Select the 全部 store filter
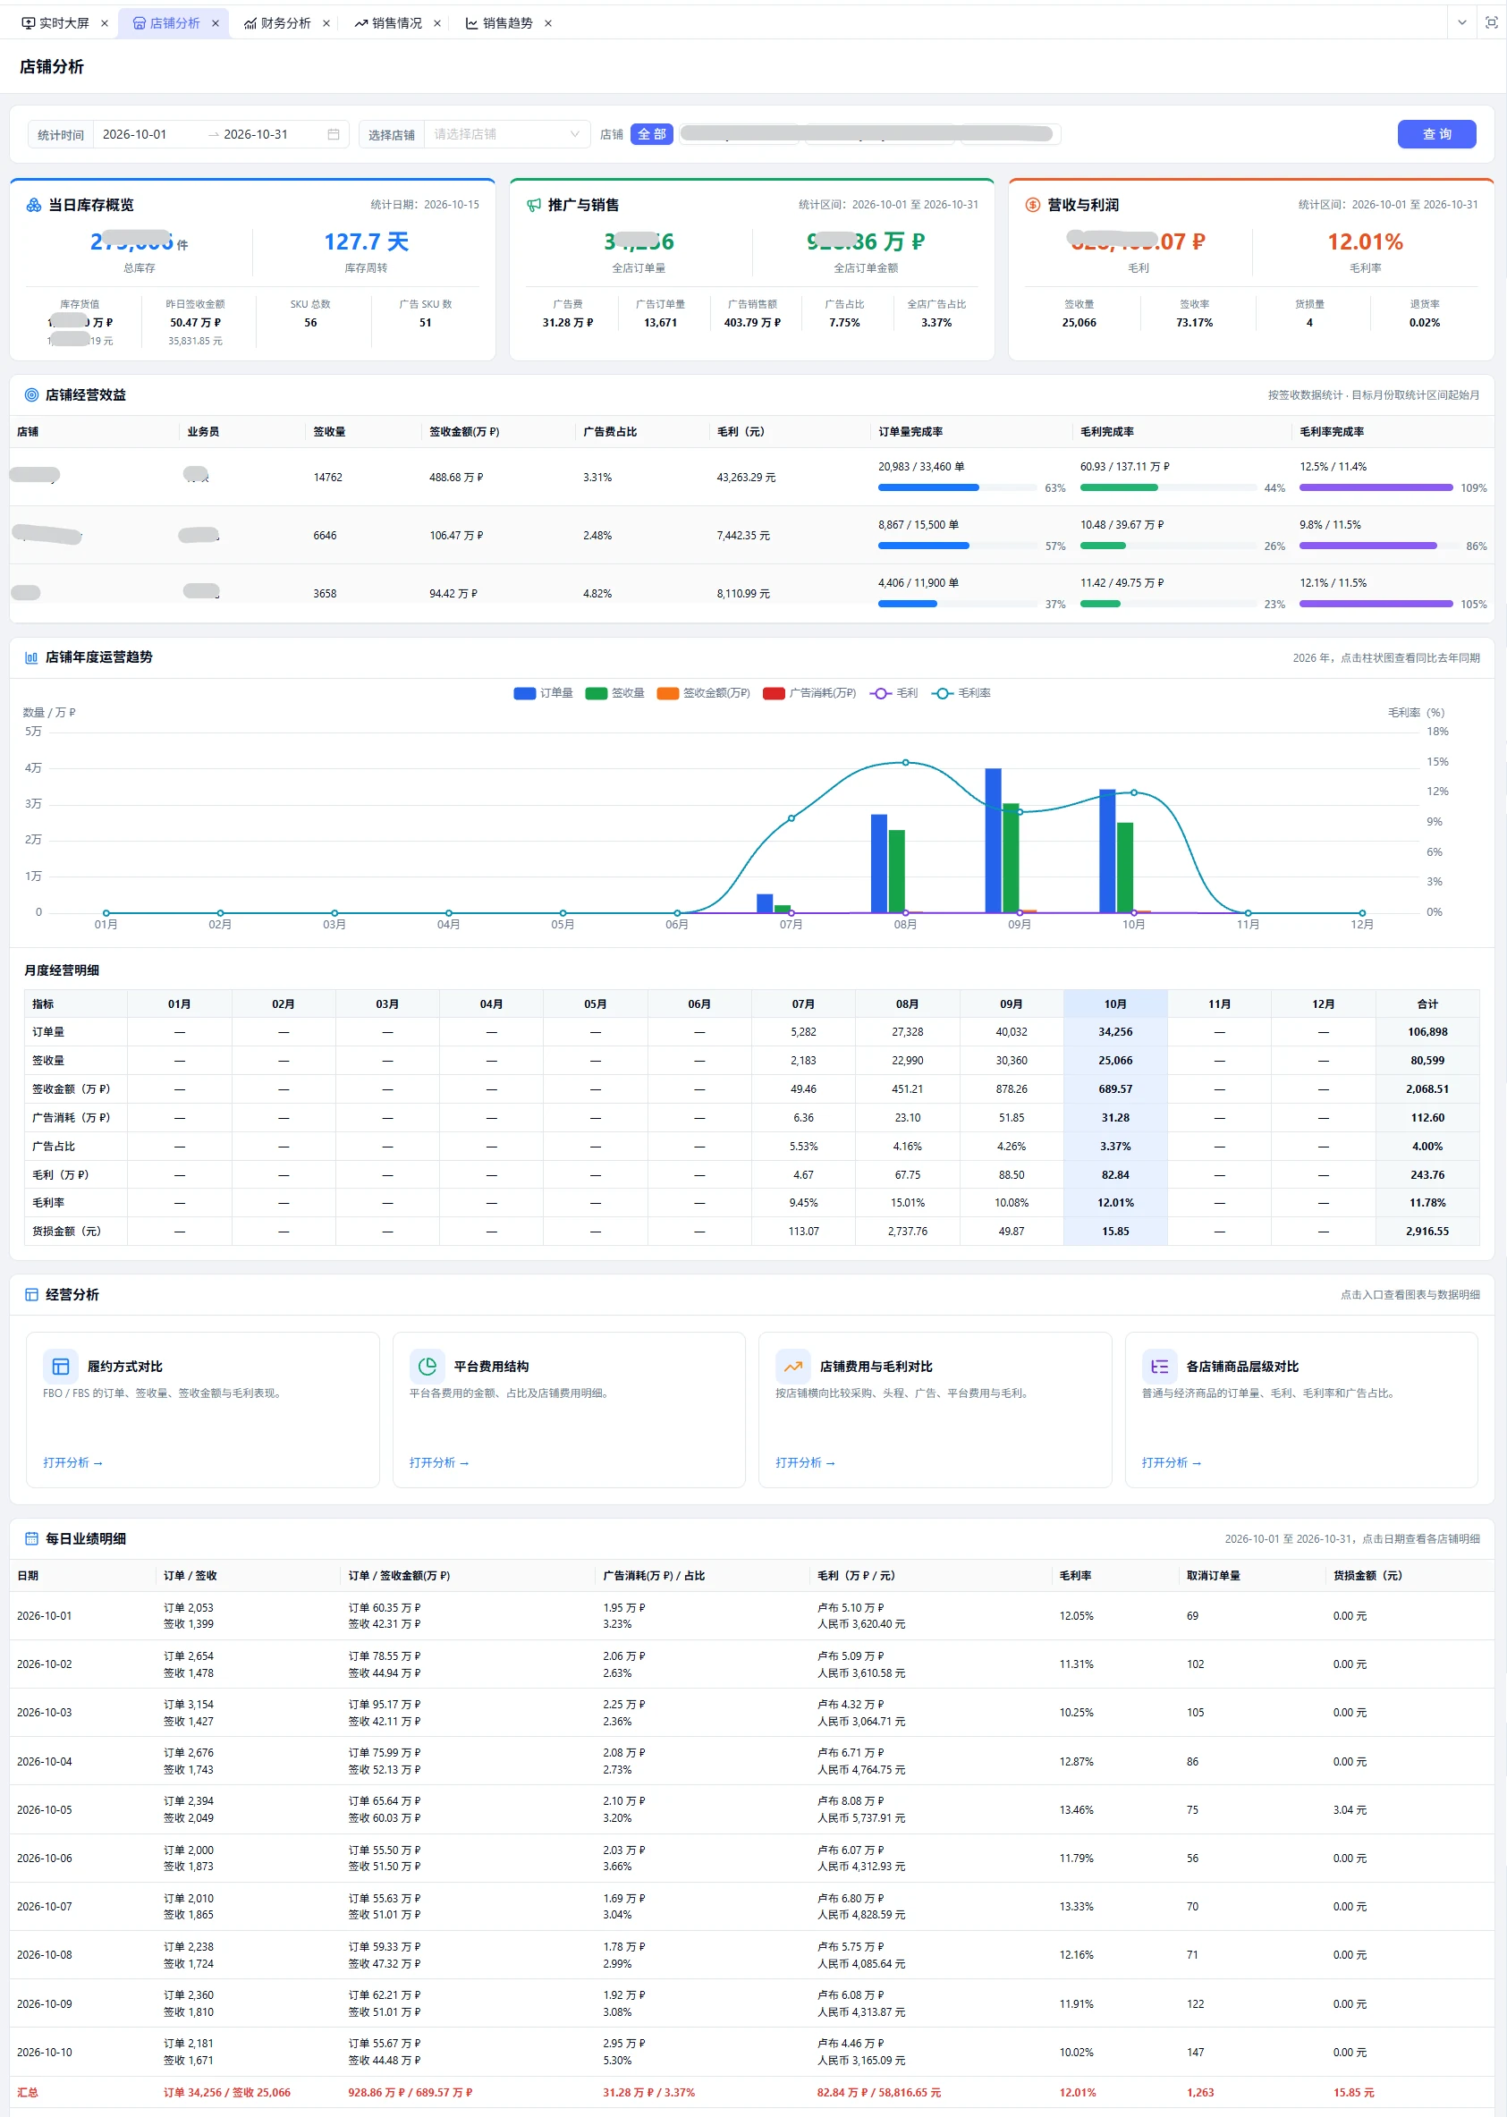The width and height of the screenshot is (1507, 2117). pyautogui.click(x=651, y=134)
